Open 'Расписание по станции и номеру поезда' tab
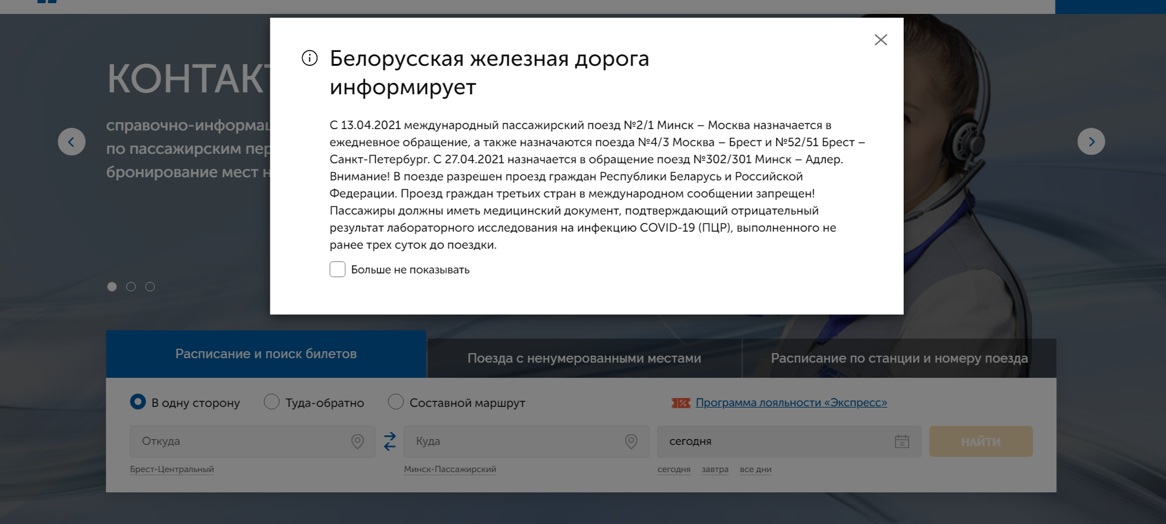 pyautogui.click(x=899, y=358)
